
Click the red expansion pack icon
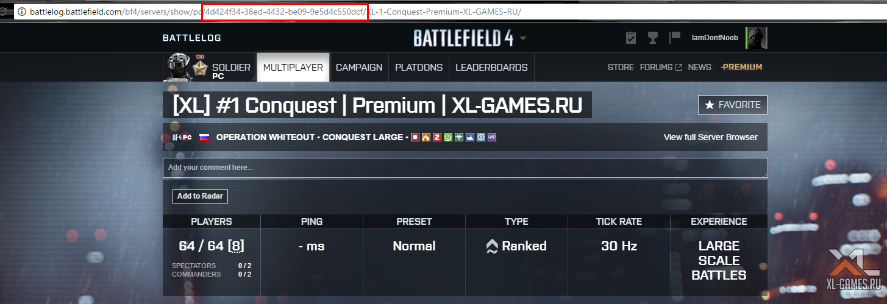click(x=437, y=137)
